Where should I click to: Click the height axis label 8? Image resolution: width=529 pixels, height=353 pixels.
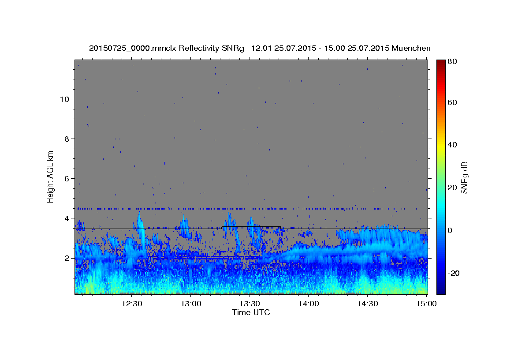tap(67, 139)
